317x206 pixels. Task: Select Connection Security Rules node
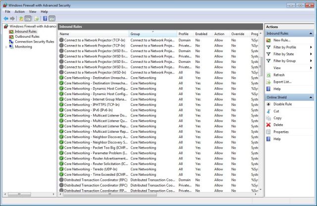click(x=34, y=42)
